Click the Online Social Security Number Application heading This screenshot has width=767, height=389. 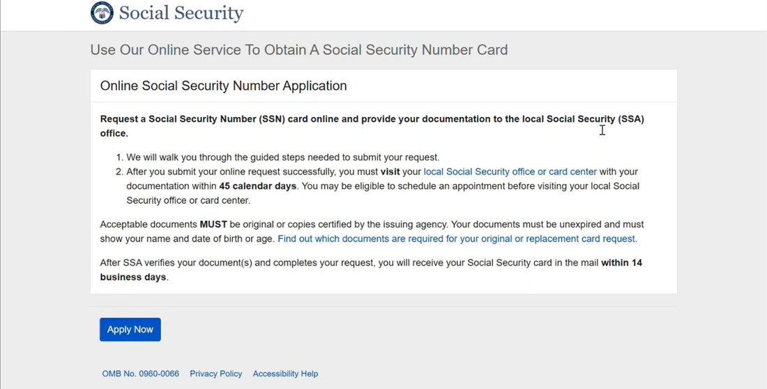pos(224,86)
